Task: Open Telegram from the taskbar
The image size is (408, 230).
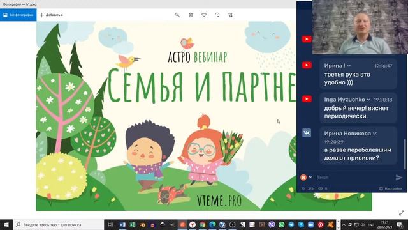Action: 291,224
